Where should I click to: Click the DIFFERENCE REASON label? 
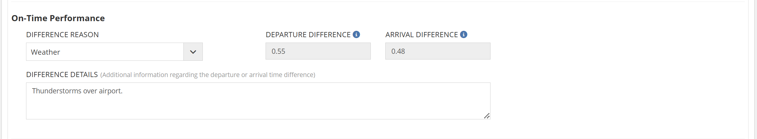pos(62,35)
